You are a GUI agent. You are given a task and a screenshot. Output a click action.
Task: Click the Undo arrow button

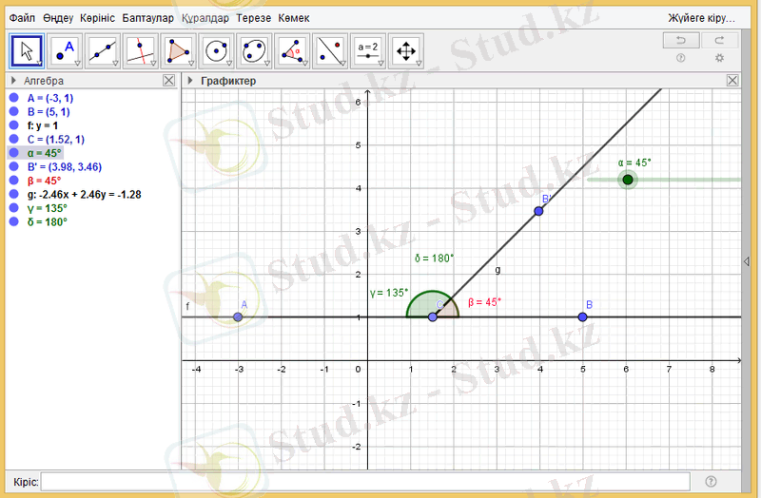[681, 40]
